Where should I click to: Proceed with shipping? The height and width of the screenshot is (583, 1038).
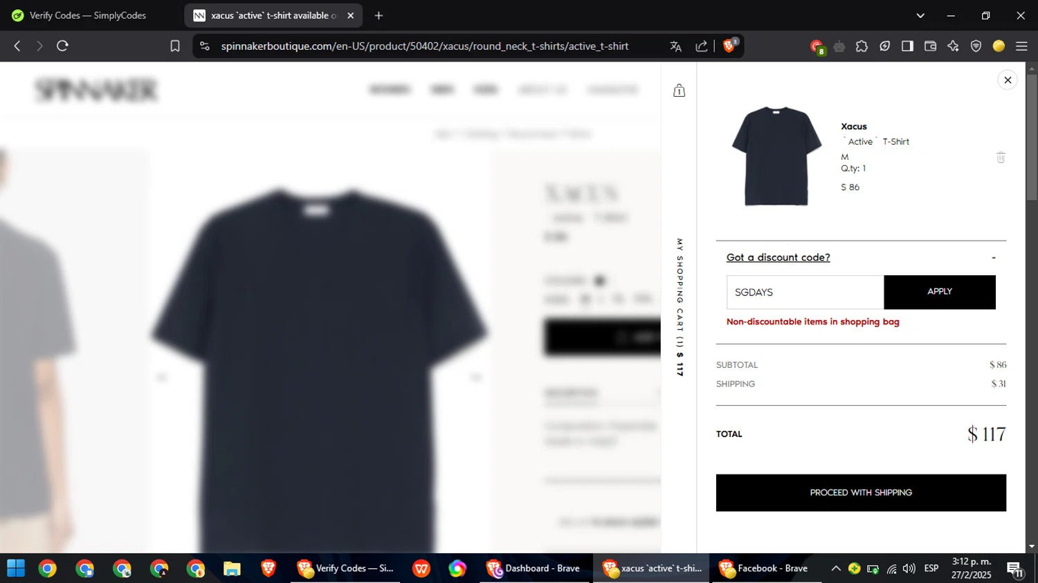point(861,492)
